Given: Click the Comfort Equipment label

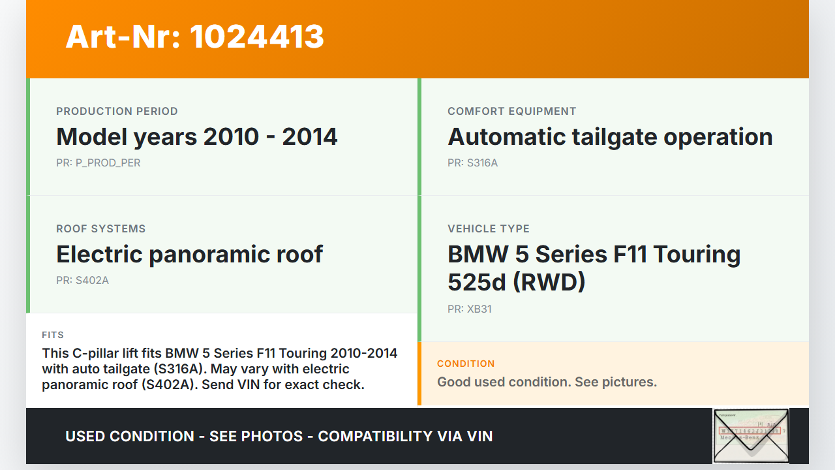Looking at the screenshot, I should point(511,111).
